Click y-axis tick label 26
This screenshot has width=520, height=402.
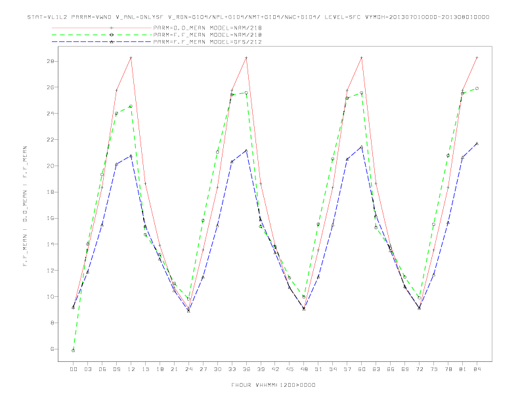(x=51, y=87)
